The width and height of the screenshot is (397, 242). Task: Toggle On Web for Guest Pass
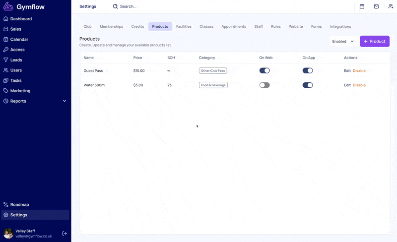pyautogui.click(x=265, y=71)
